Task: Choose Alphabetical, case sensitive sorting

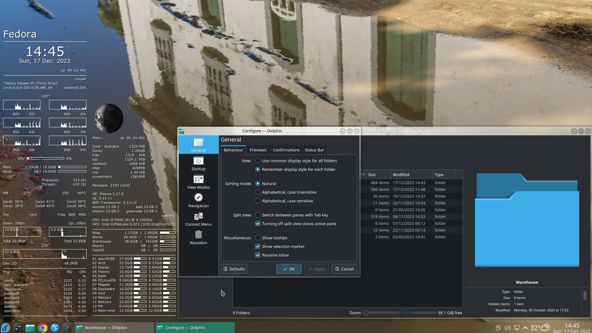Action: pos(258,201)
